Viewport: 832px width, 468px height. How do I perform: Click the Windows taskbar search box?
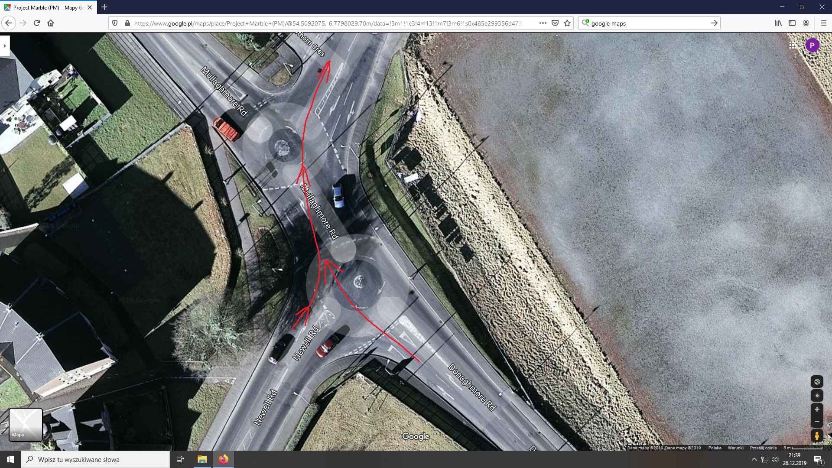point(95,459)
